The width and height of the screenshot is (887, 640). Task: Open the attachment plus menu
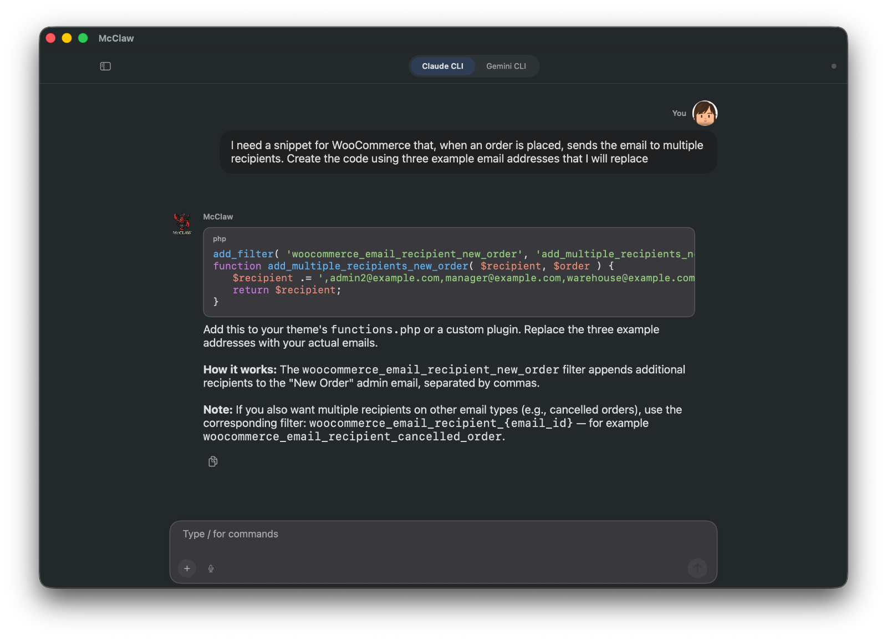187,568
